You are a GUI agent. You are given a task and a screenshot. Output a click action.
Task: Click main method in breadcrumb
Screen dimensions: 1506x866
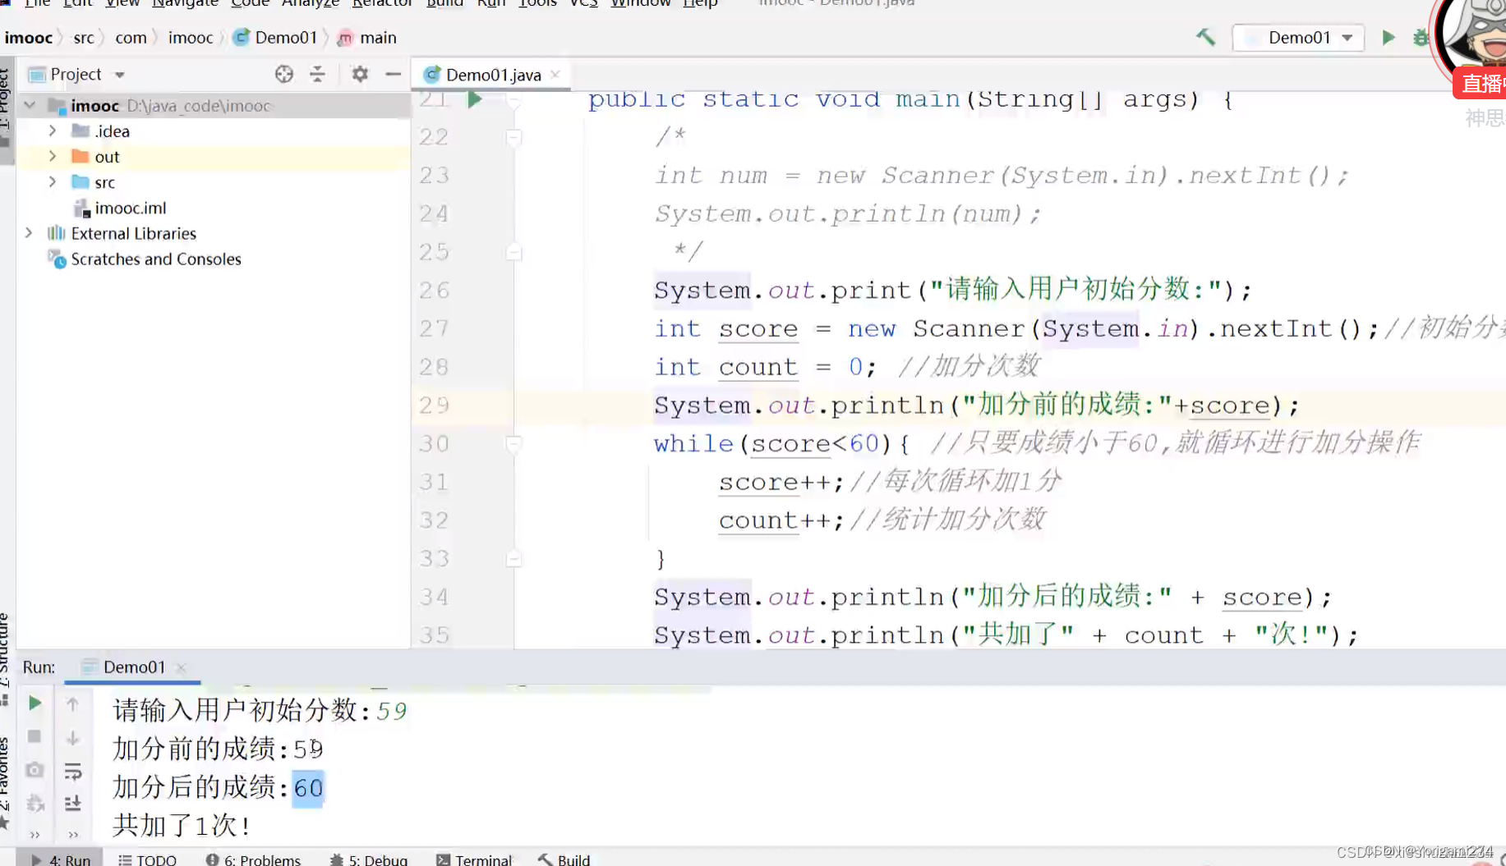coord(367,38)
